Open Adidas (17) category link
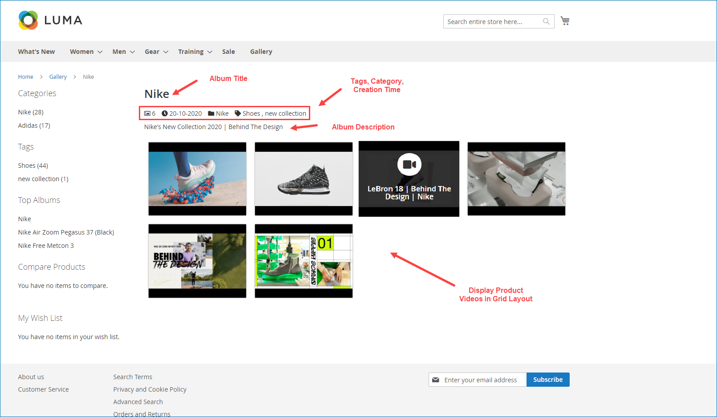Viewport: 717px width, 417px height. pos(34,126)
